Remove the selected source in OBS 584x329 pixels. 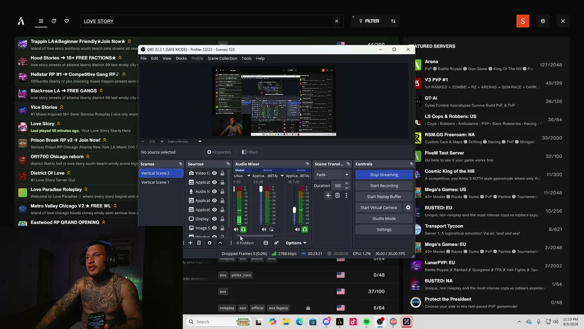click(199, 243)
